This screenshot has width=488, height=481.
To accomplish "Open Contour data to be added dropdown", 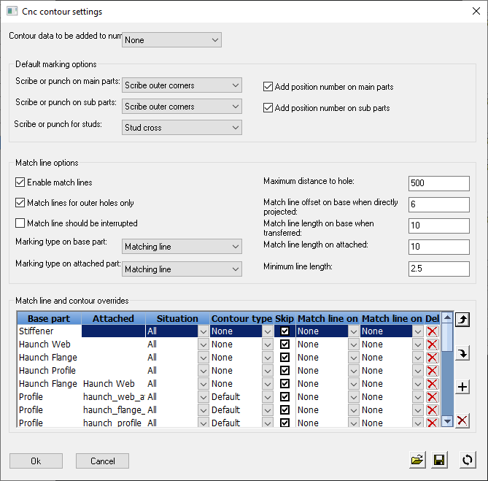I will [171, 40].
